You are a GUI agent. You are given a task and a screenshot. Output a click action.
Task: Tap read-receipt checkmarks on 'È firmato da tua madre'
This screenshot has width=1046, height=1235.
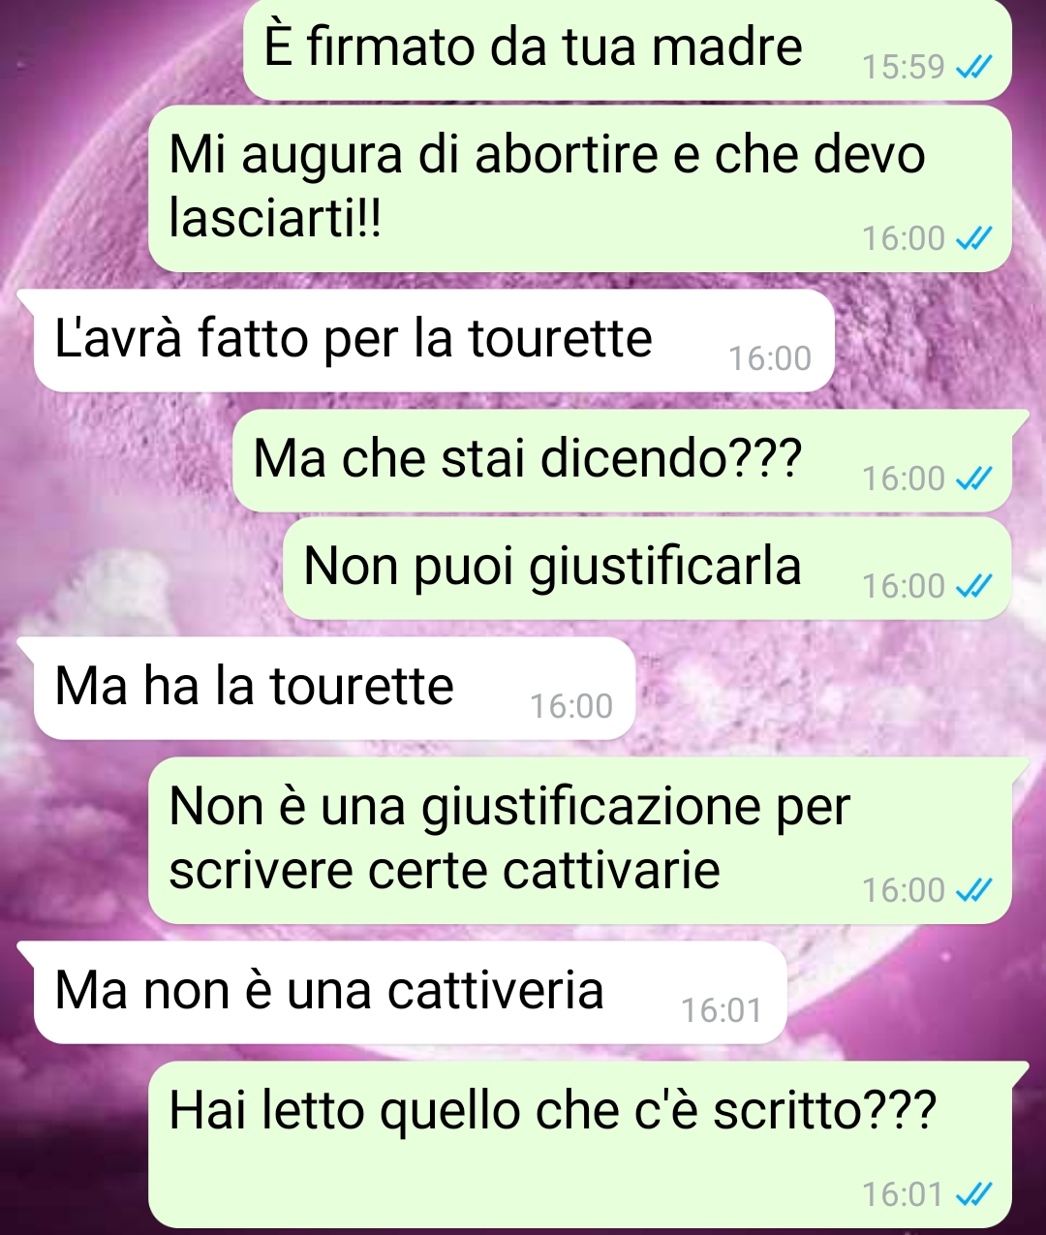[x=973, y=67]
